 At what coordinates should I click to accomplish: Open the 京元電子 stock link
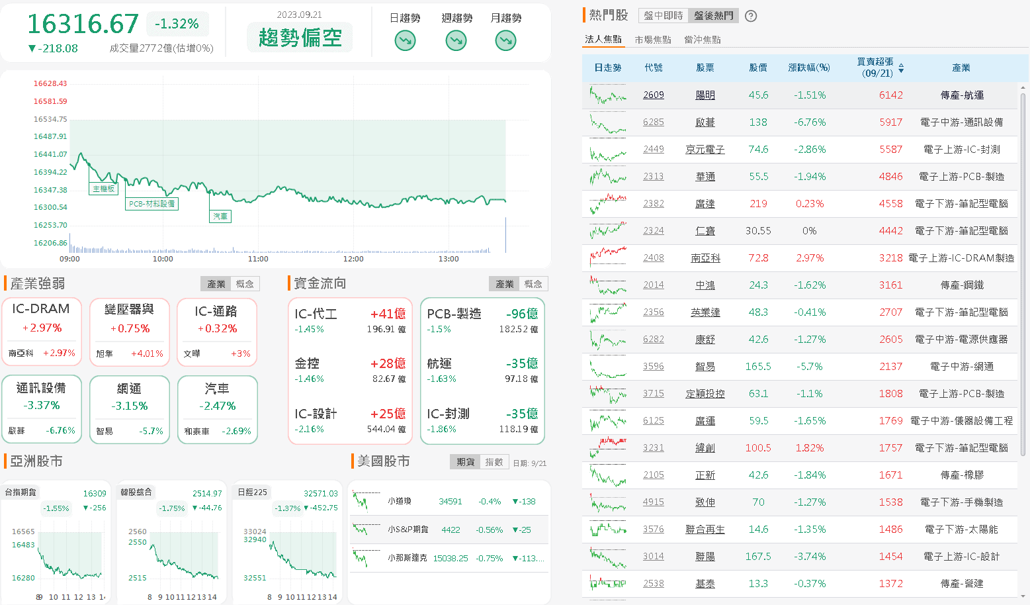coord(705,150)
